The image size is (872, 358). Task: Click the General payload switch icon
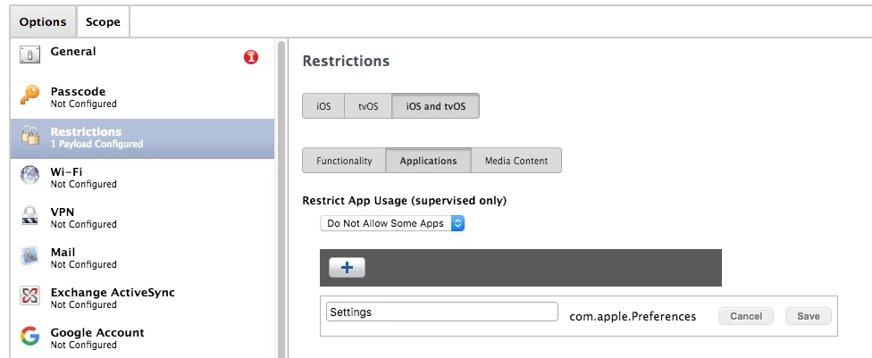[30, 54]
